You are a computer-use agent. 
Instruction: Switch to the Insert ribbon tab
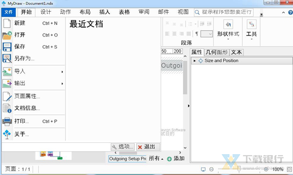(105, 12)
